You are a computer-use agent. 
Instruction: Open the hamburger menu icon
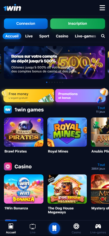(x=102, y=8)
